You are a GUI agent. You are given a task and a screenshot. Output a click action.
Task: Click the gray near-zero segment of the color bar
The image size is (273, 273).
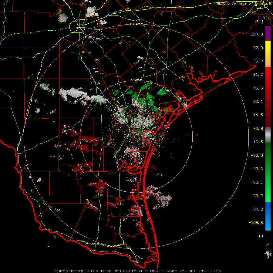click(268, 135)
